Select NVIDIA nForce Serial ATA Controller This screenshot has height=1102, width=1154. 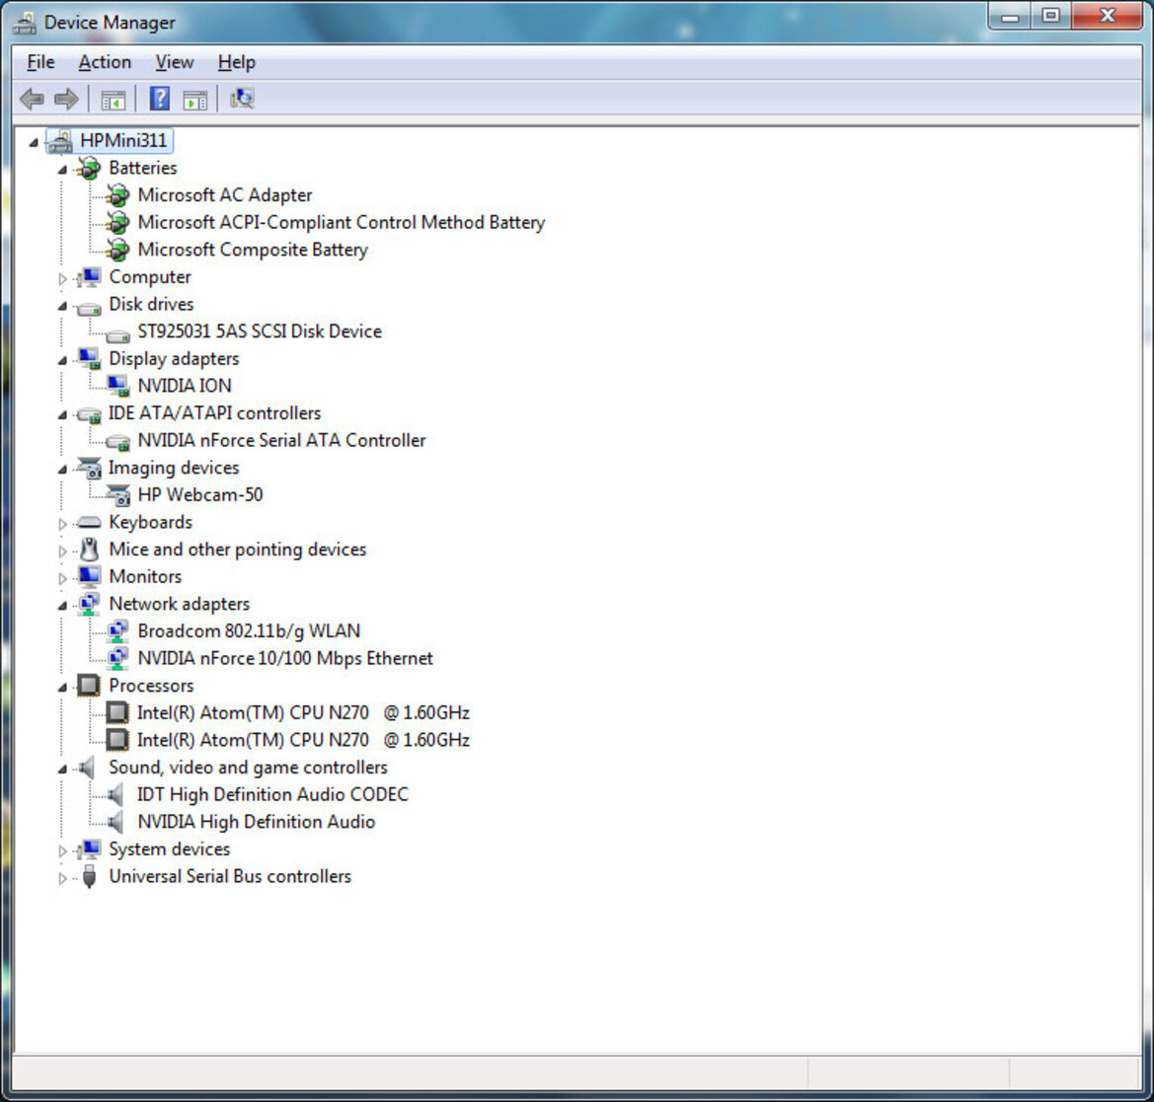click(x=281, y=440)
